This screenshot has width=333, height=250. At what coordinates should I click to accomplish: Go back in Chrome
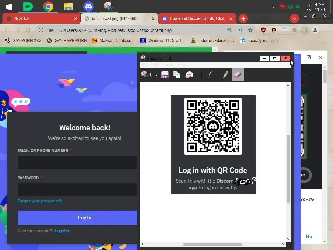click(7, 30)
